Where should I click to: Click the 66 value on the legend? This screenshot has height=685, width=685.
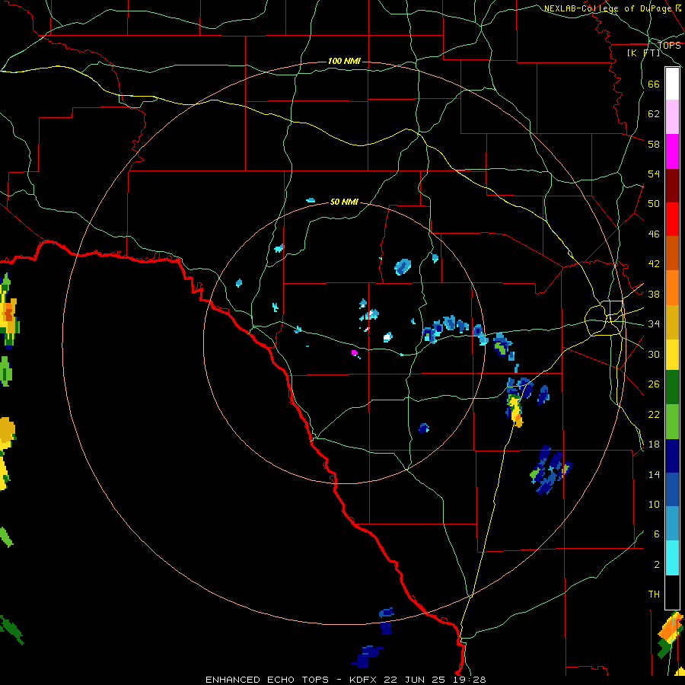[654, 84]
